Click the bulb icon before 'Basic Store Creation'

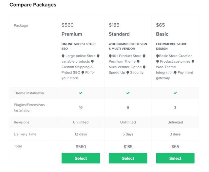[157, 56]
